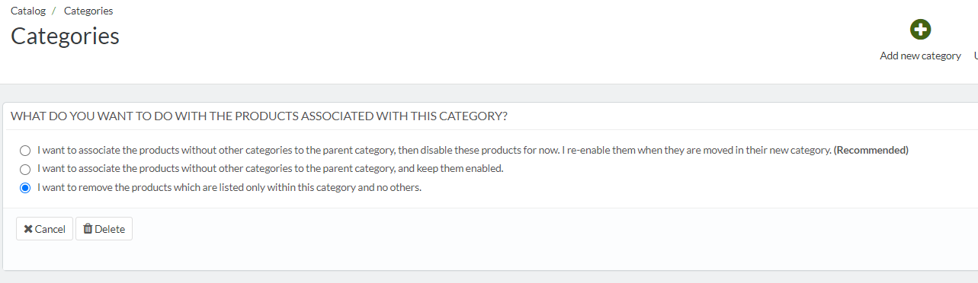Click the trash can icon on Delete

pos(88,229)
